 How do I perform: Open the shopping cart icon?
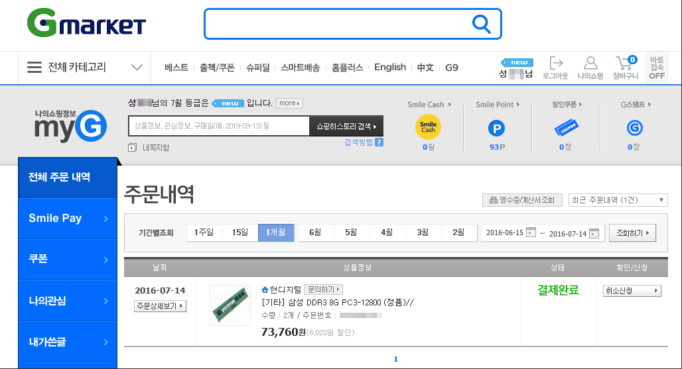tap(624, 63)
